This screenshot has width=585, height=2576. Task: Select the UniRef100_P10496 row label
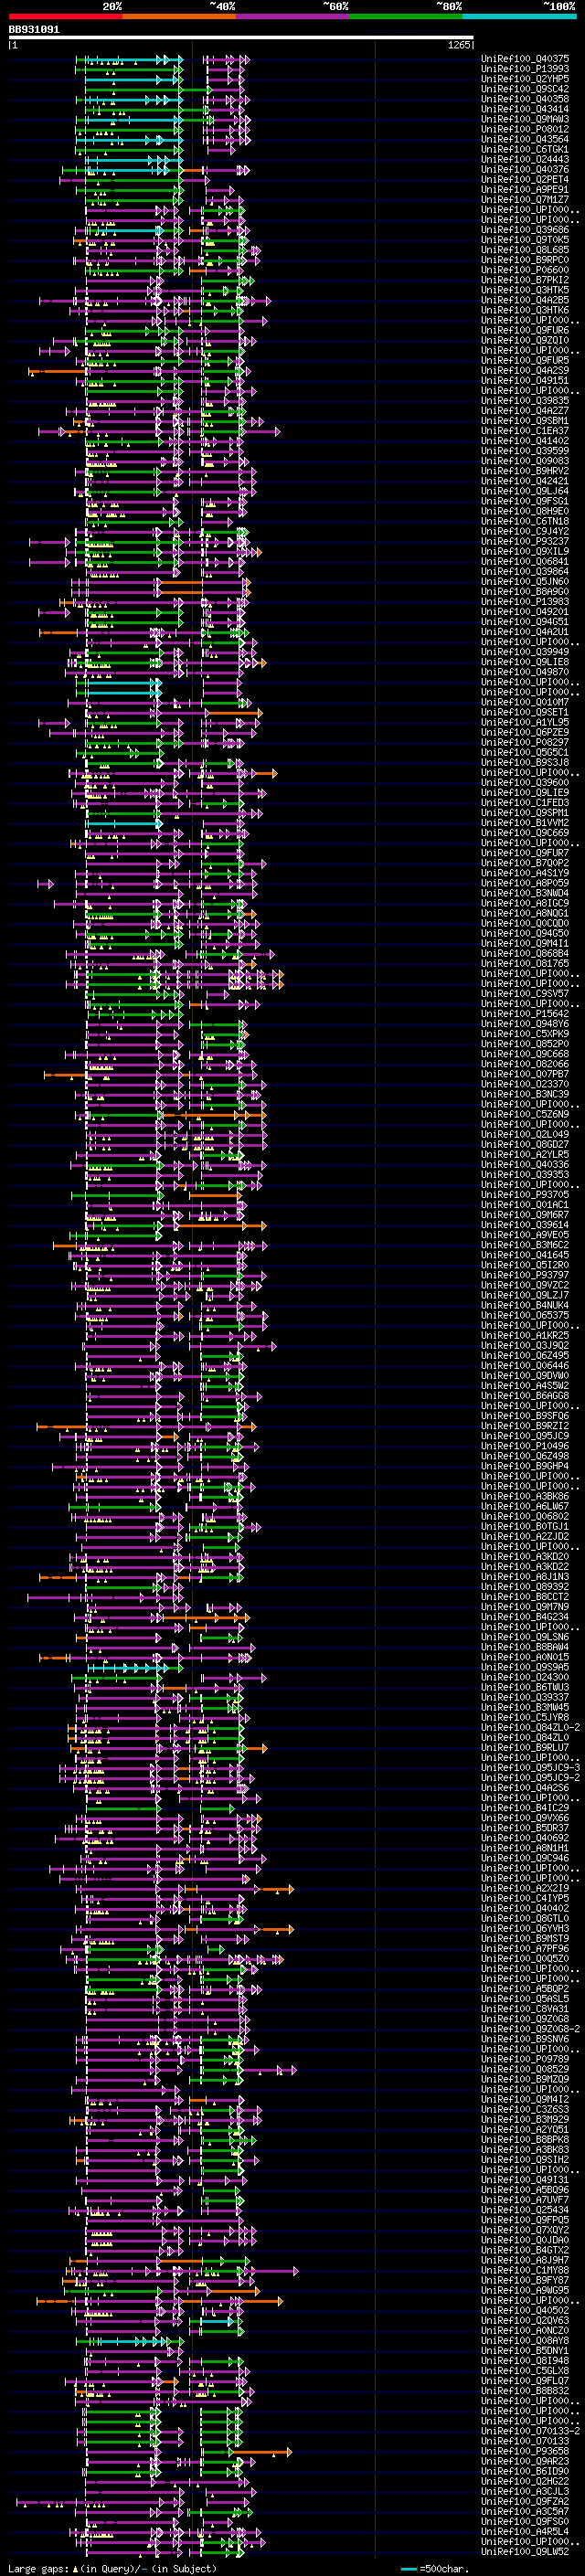coord(525,1446)
